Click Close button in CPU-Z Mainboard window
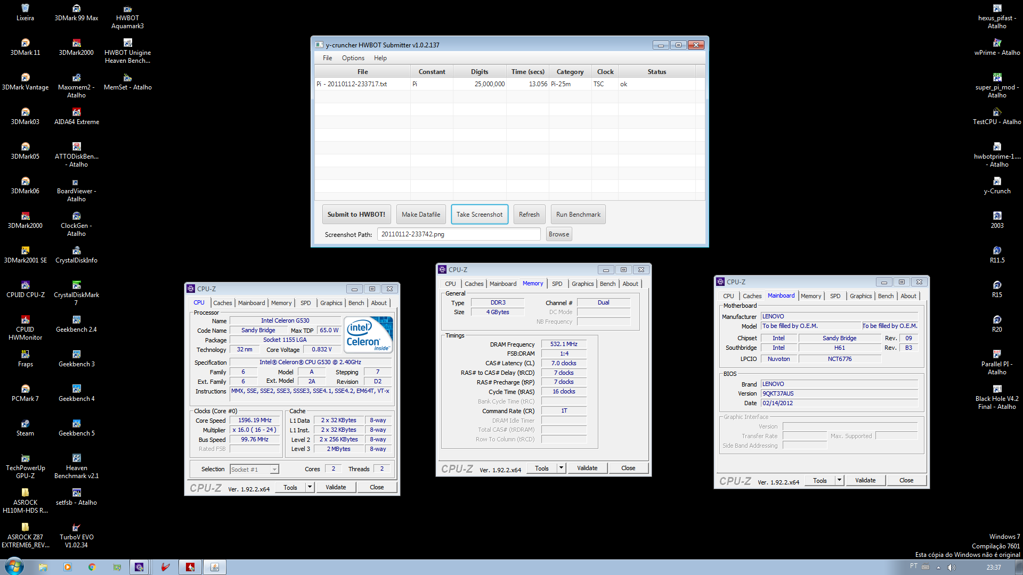This screenshot has width=1023, height=575. point(906,480)
